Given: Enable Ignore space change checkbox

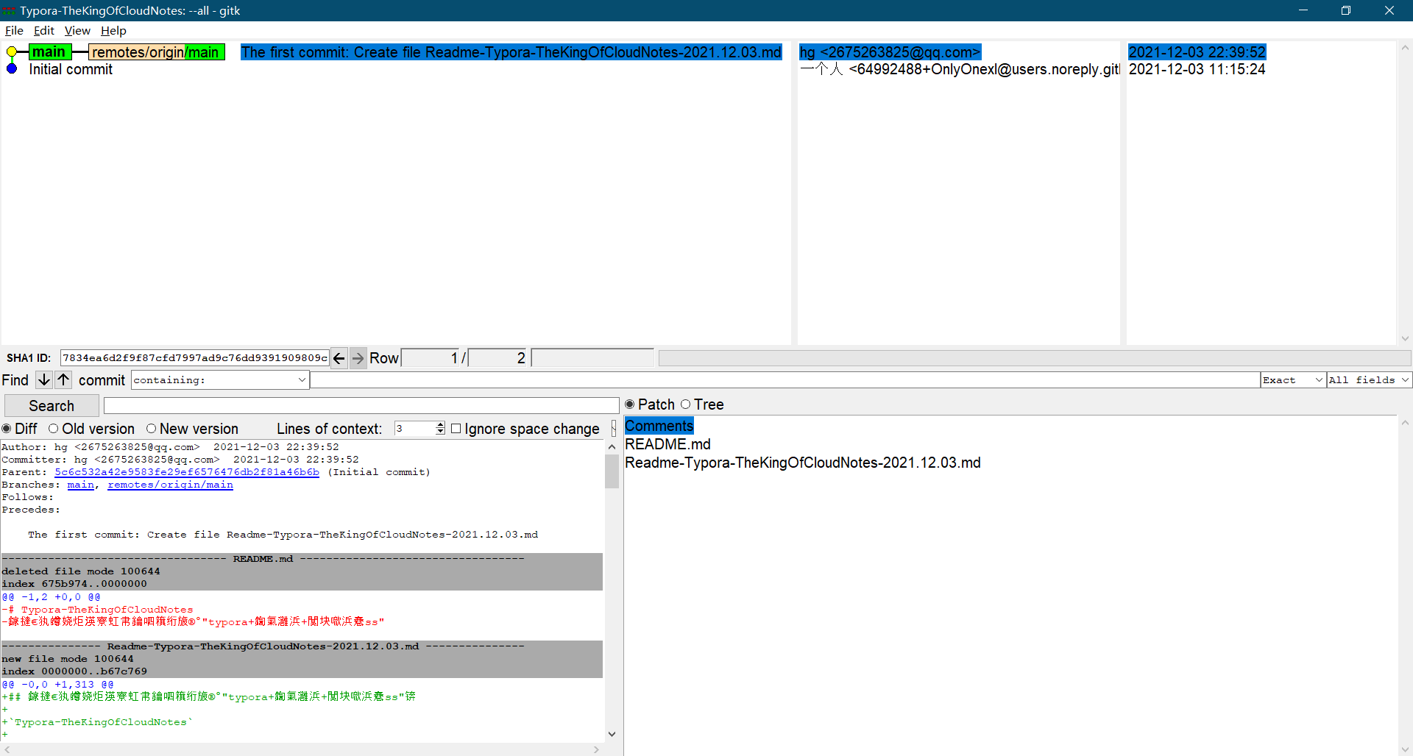Looking at the screenshot, I should tap(456, 429).
